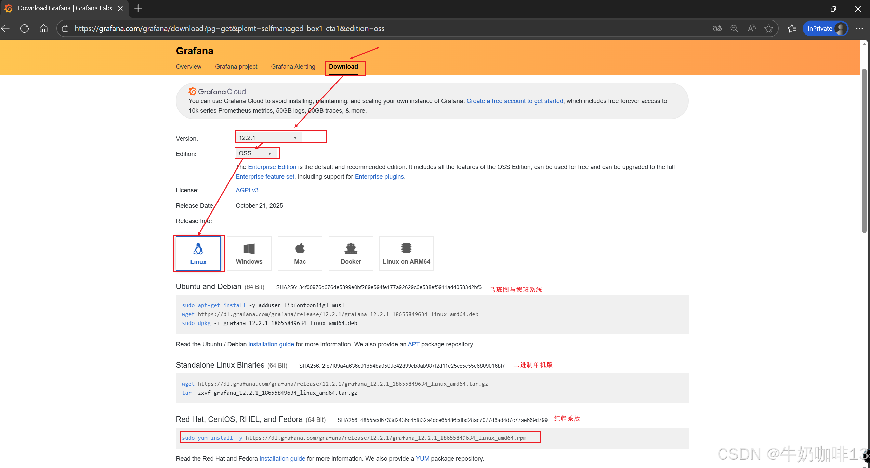
Task: Click the browser refresh icon
Action: [x=25, y=28]
